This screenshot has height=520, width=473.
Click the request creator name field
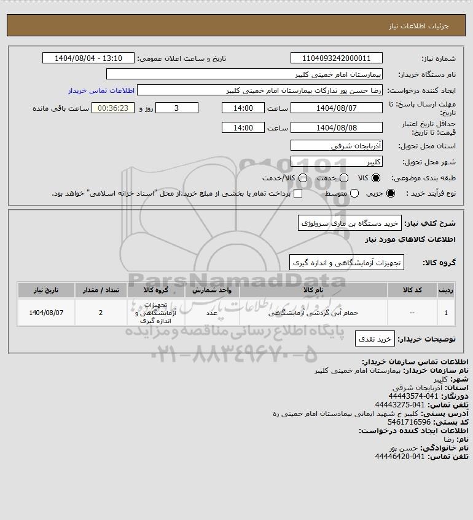point(259,90)
